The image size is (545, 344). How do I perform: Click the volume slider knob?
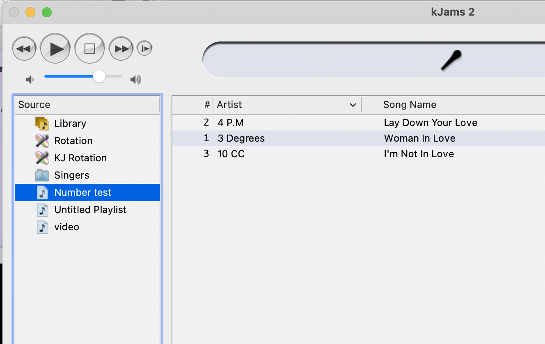pos(99,76)
